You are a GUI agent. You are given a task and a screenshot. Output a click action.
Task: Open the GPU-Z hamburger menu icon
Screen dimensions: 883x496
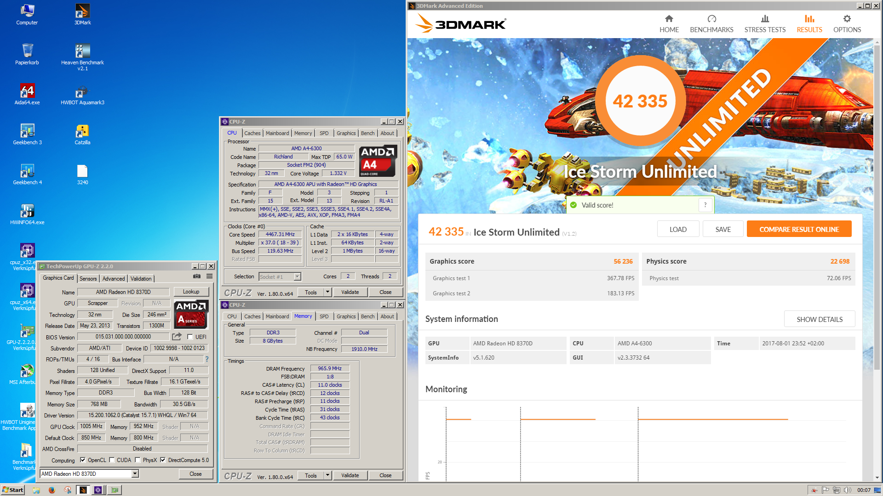pos(209,276)
